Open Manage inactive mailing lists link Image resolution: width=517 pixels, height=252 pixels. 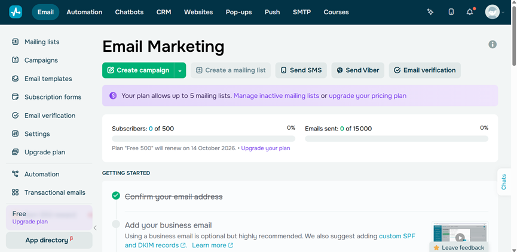click(276, 96)
